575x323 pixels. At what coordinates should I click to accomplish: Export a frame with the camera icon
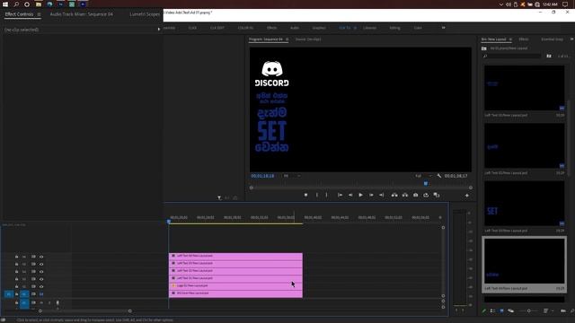click(x=415, y=196)
